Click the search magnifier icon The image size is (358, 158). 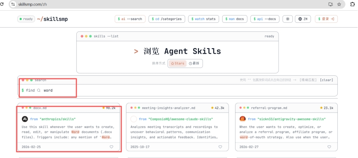click(39, 90)
